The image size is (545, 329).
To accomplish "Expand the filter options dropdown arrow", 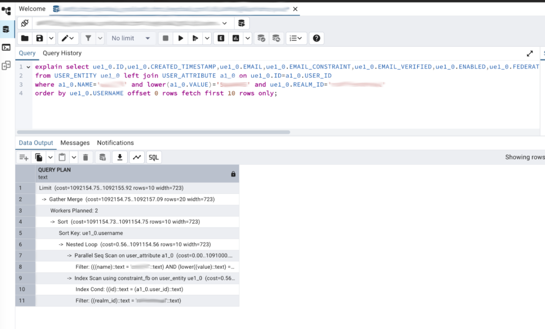I will click(x=100, y=38).
